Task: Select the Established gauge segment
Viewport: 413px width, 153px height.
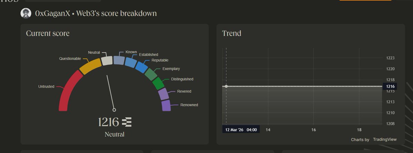Action: [x=130, y=62]
